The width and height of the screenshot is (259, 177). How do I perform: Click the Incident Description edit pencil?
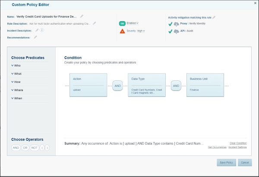click(x=37, y=30)
